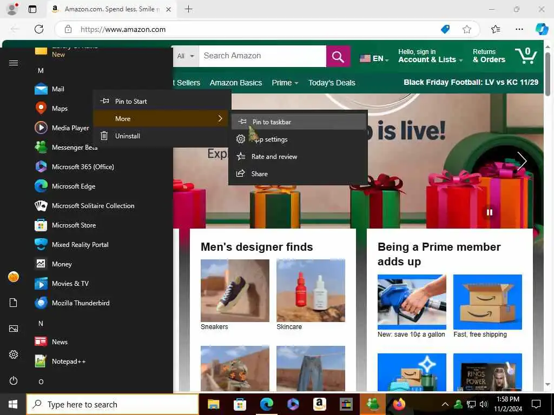This screenshot has height=415, width=554.
Task: Choose Rate and review option
Action: coord(299,156)
